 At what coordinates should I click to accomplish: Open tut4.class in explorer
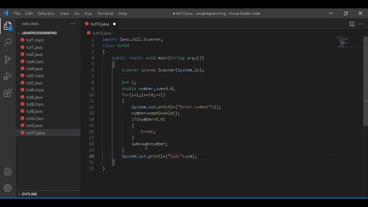pyautogui.click(x=35, y=62)
